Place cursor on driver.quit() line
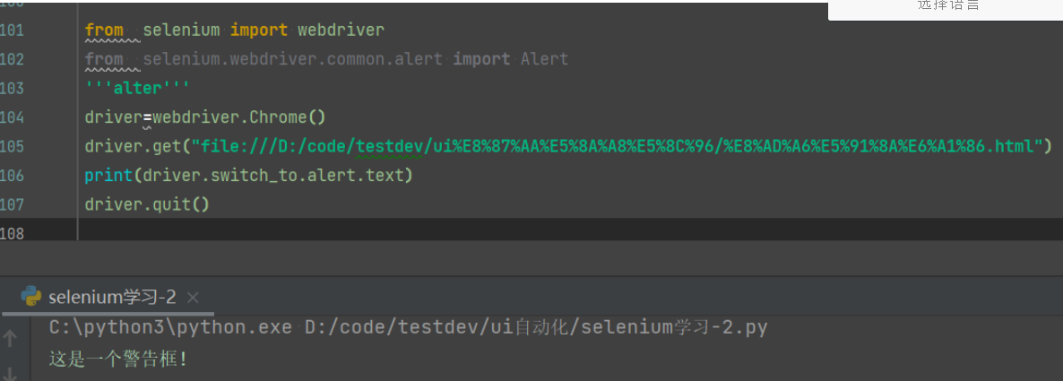The height and width of the screenshot is (381, 1063). click(x=147, y=204)
